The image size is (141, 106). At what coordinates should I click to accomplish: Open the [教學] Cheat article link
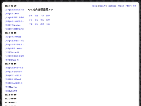coord(12,14)
